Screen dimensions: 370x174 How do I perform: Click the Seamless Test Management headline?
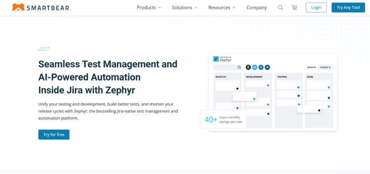[108, 77]
